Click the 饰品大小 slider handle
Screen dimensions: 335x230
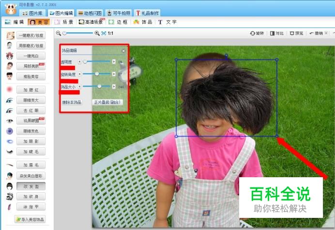pyautogui.click(x=99, y=86)
